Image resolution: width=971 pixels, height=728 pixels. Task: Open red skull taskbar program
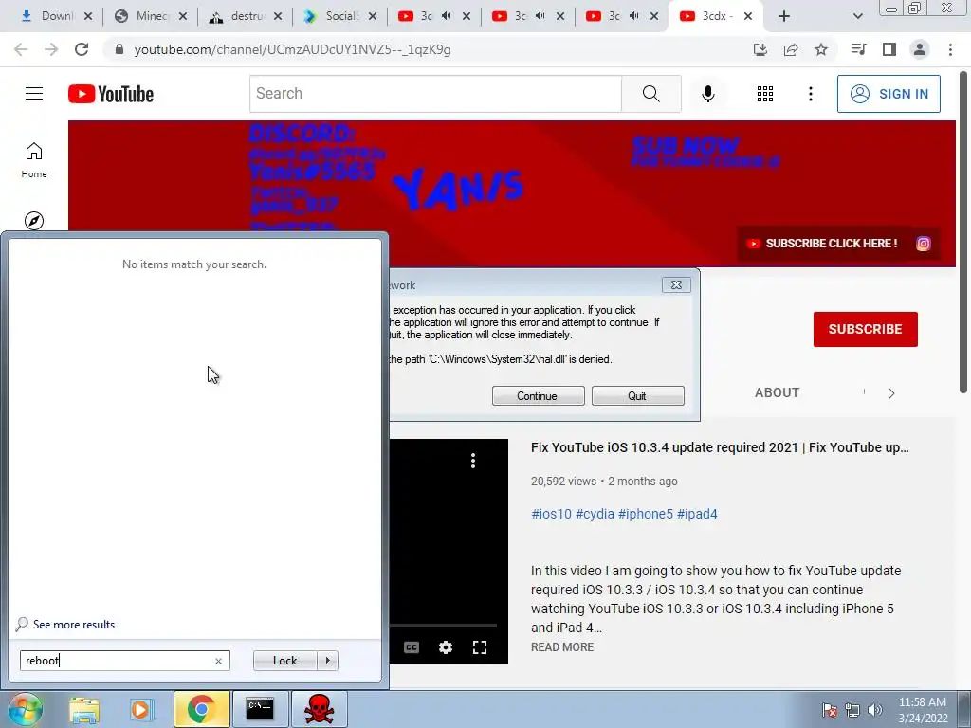coord(320,709)
